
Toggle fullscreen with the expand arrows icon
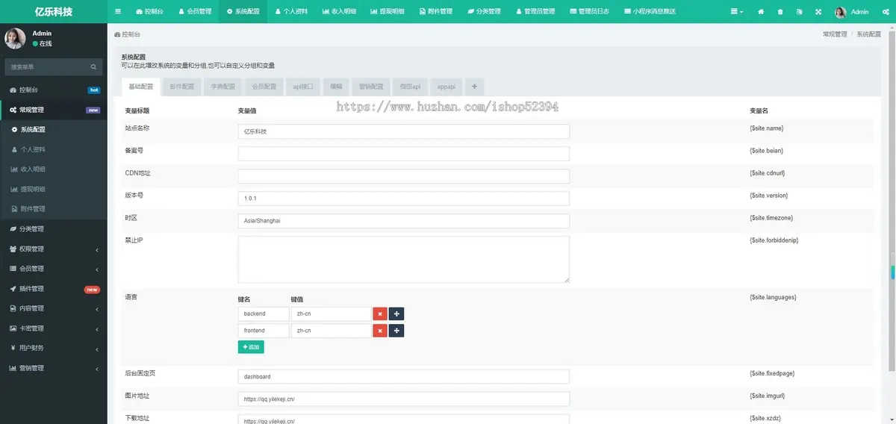pos(818,11)
